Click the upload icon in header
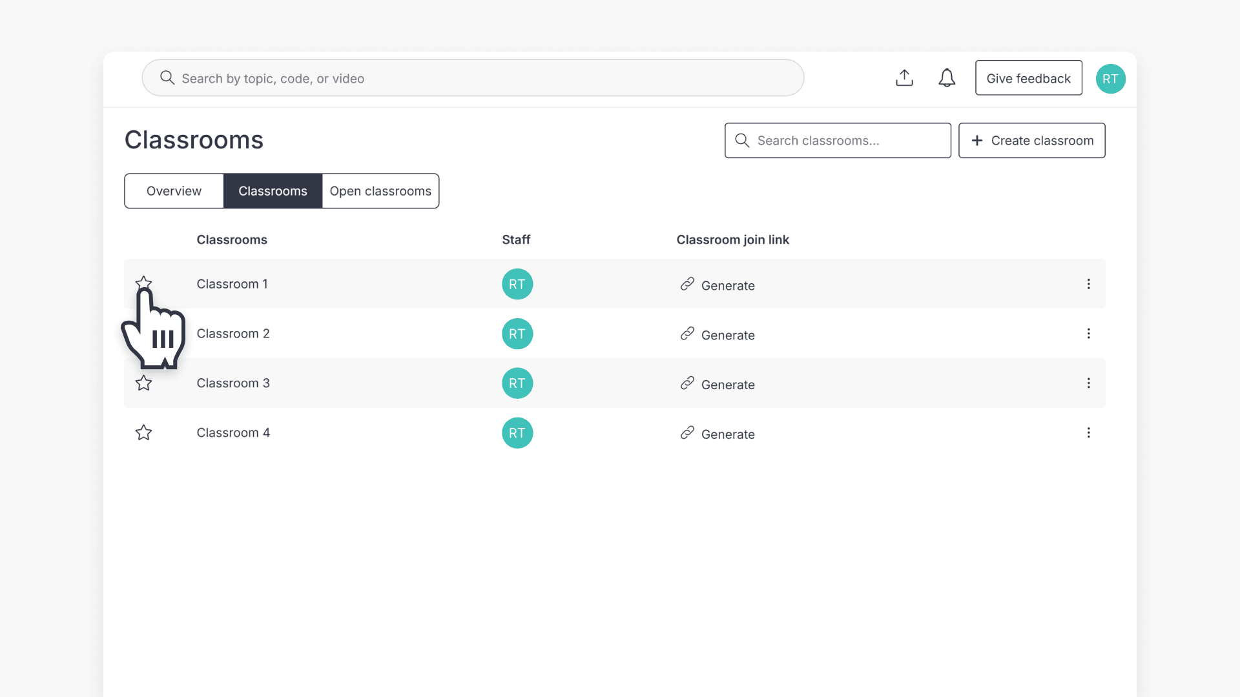The height and width of the screenshot is (697, 1240). click(x=904, y=78)
